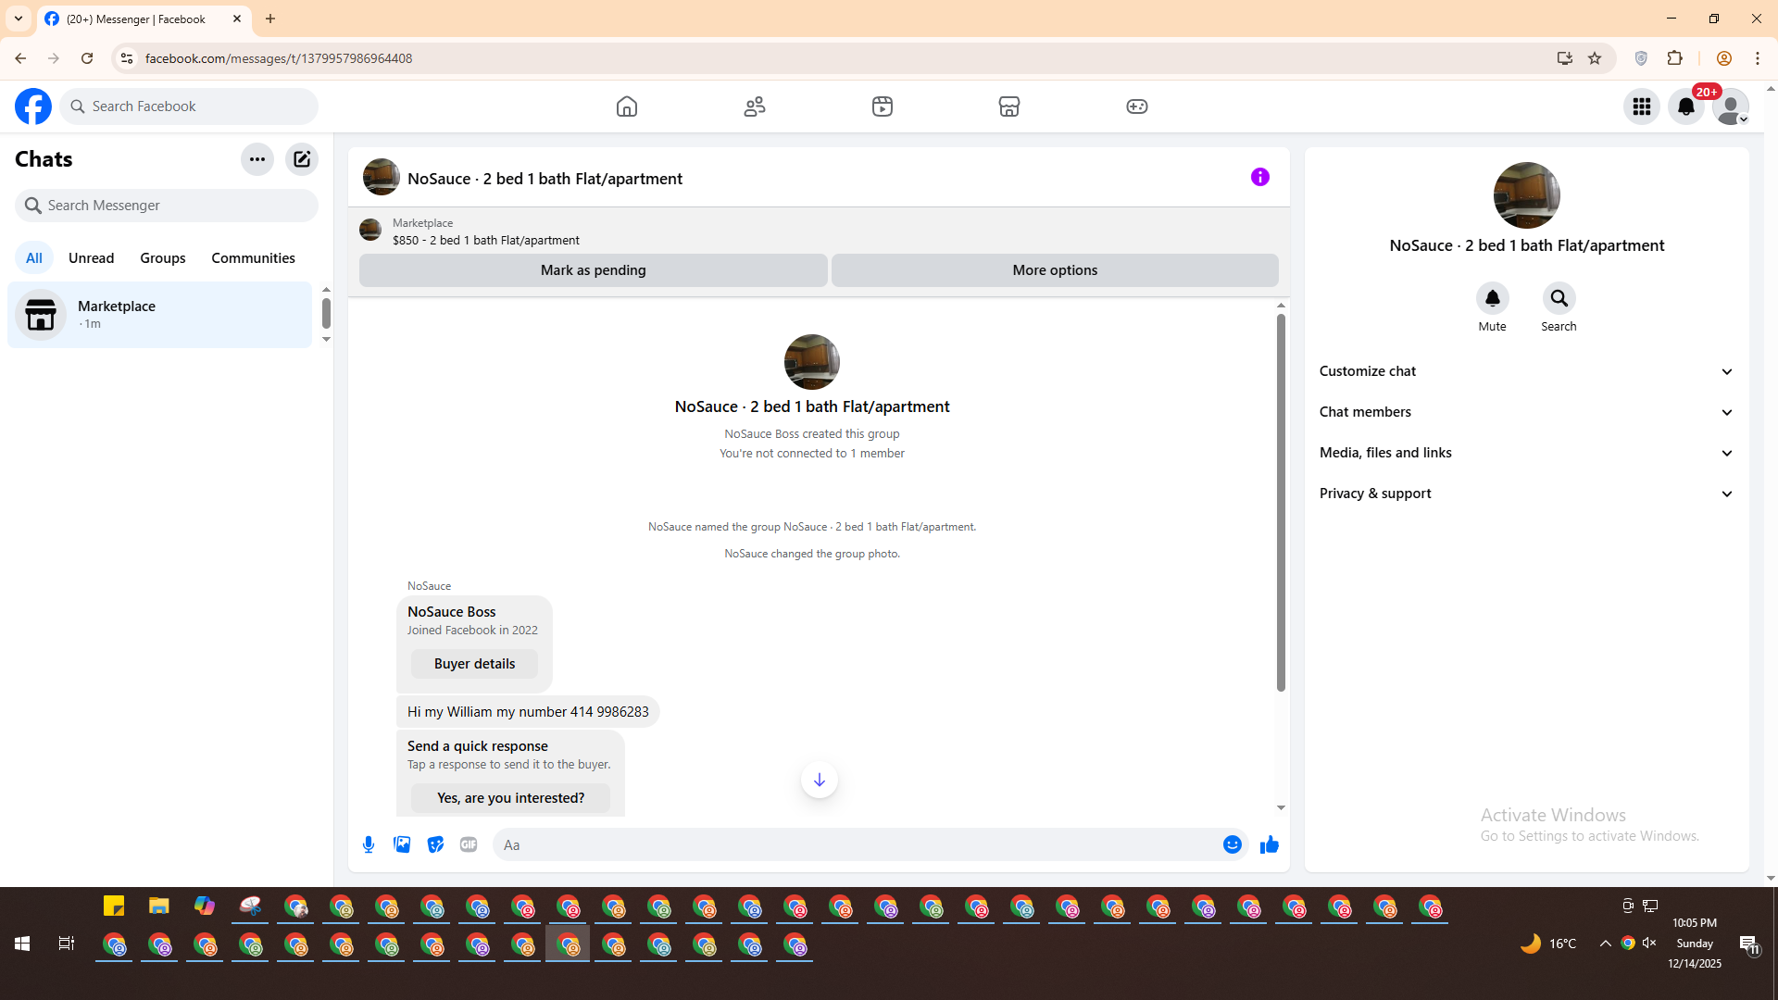
Task: Open Facebook Marketplace from top navigation
Action: coord(1008,106)
